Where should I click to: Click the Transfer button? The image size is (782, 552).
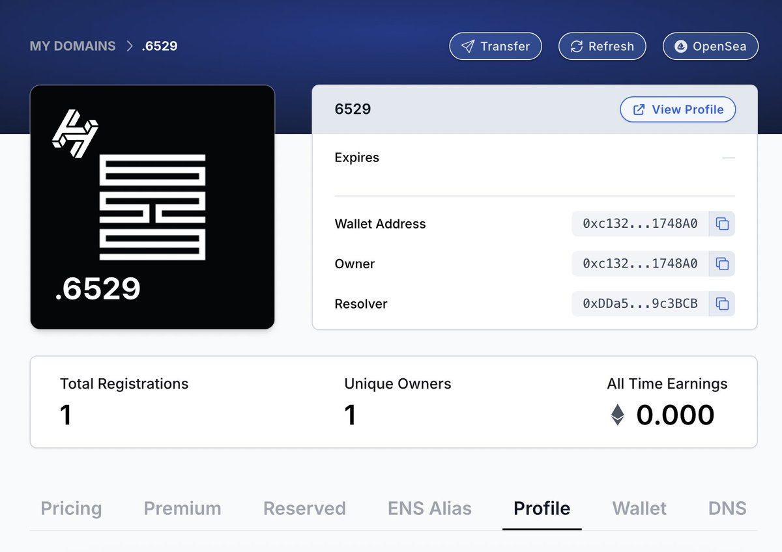tap(495, 46)
